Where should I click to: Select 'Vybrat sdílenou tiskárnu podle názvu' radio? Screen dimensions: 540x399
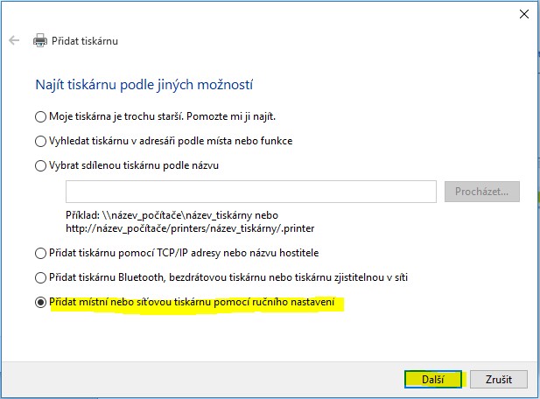click(40, 165)
